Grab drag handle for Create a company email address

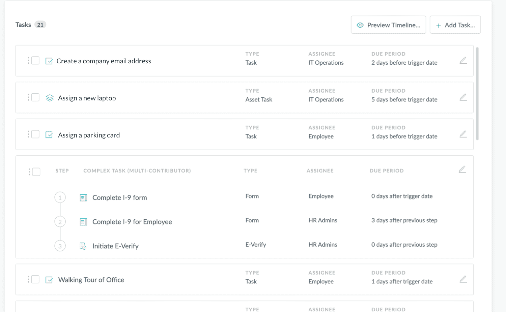click(28, 61)
